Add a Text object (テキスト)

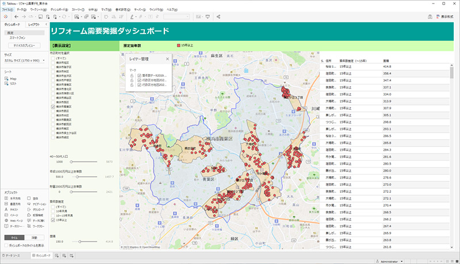[11, 209]
